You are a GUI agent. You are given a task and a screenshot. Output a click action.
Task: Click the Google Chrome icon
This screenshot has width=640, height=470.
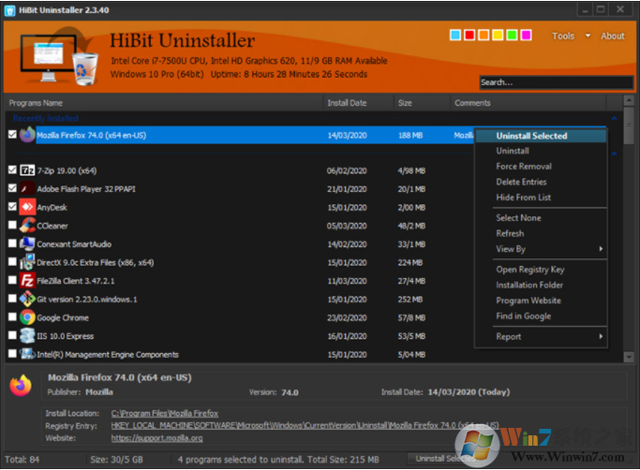[27, 317]
